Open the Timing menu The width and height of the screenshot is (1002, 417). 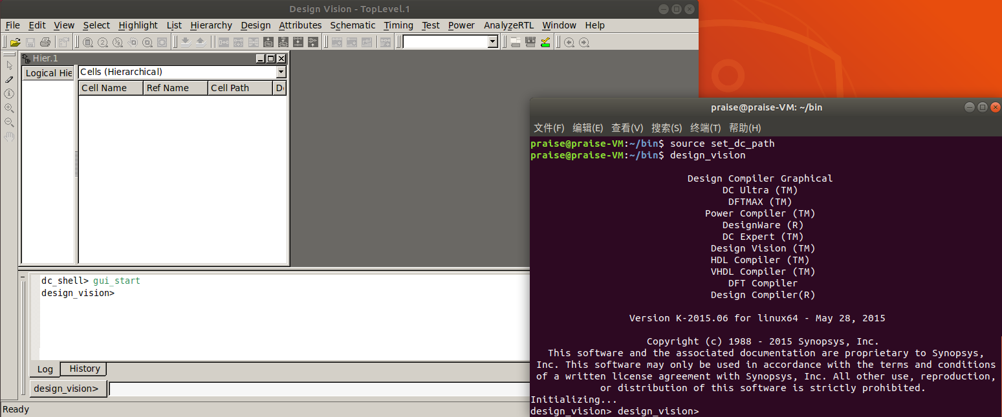[398, 25]
